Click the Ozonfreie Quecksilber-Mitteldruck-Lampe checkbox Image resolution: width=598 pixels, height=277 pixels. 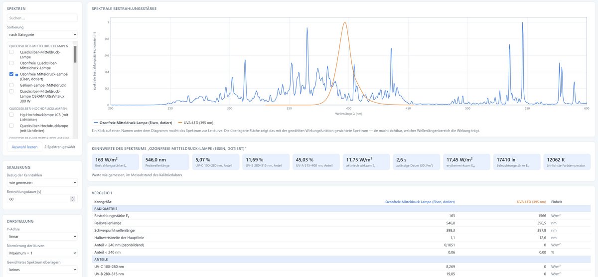(x=11, y=63)
